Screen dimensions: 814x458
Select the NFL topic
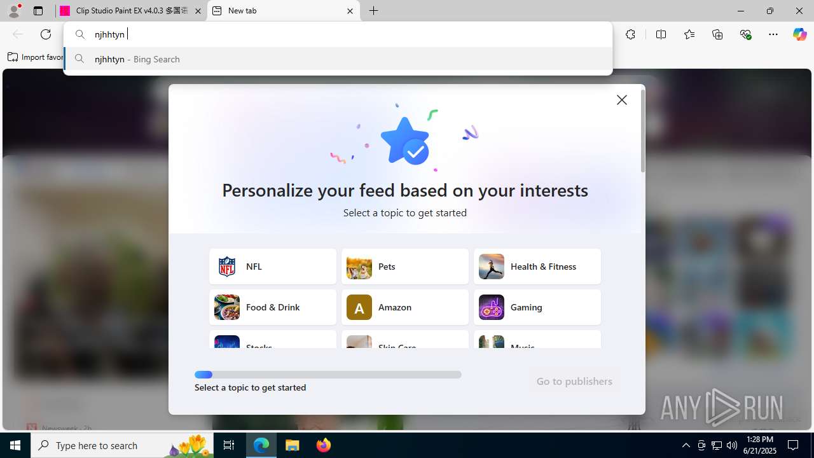tap(273, 267)
